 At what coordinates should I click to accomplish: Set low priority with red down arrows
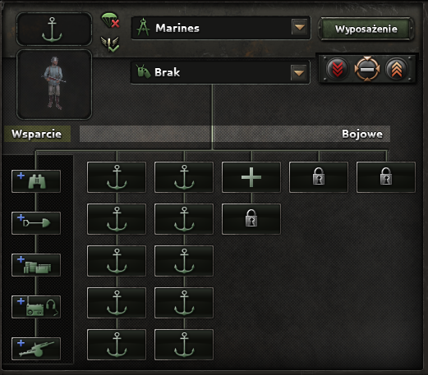[338, 69]
